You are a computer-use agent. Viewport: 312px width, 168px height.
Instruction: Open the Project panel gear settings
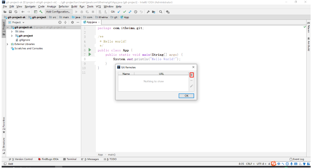(x=72, y=22)
